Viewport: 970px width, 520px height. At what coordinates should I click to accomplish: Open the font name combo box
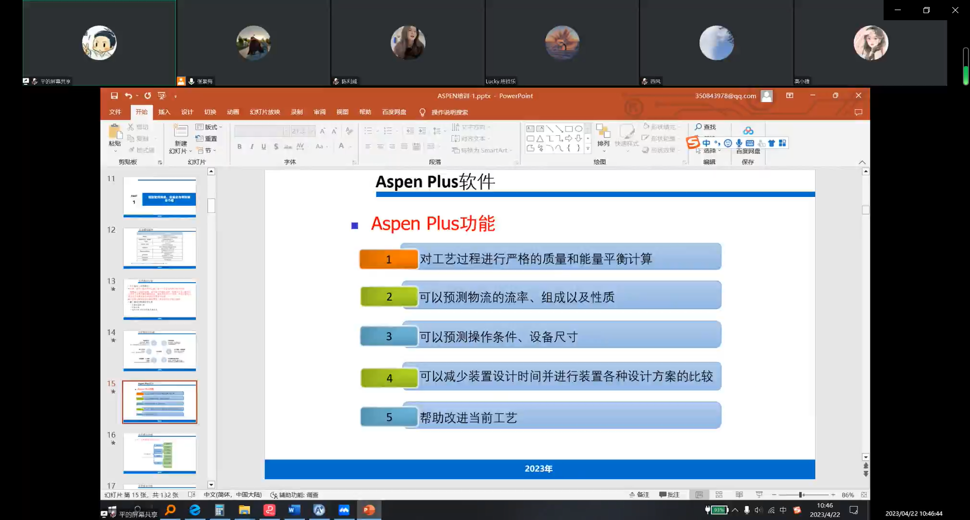coord(261,131)
